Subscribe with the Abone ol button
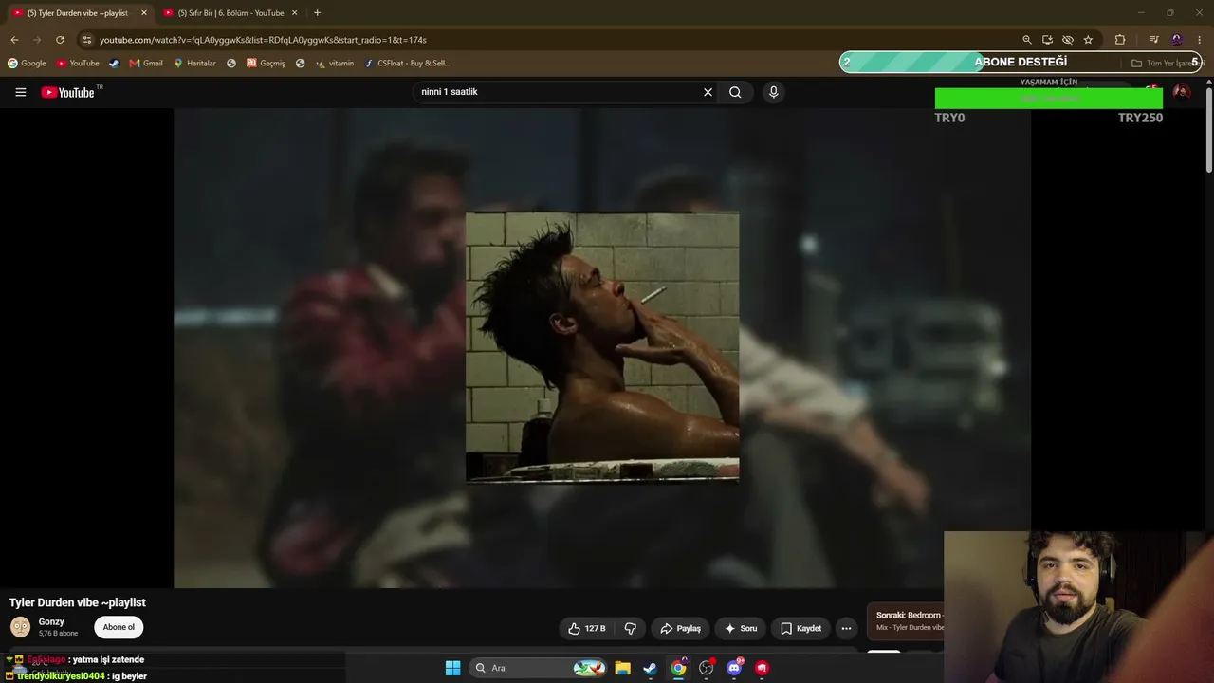 click(119, 627)
